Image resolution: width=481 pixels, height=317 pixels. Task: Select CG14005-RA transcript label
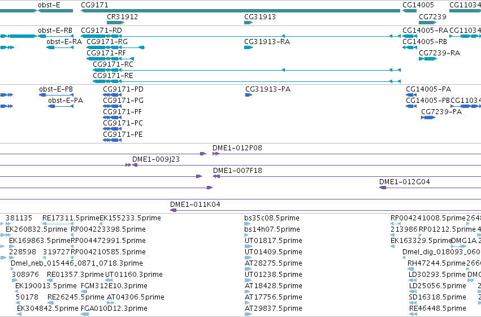point(425,31)
